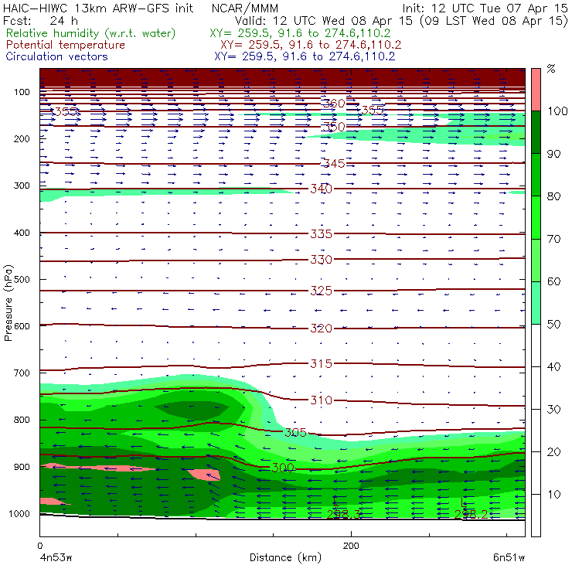
Task: Click the '325' isentrope contour label
Action: 321,291
